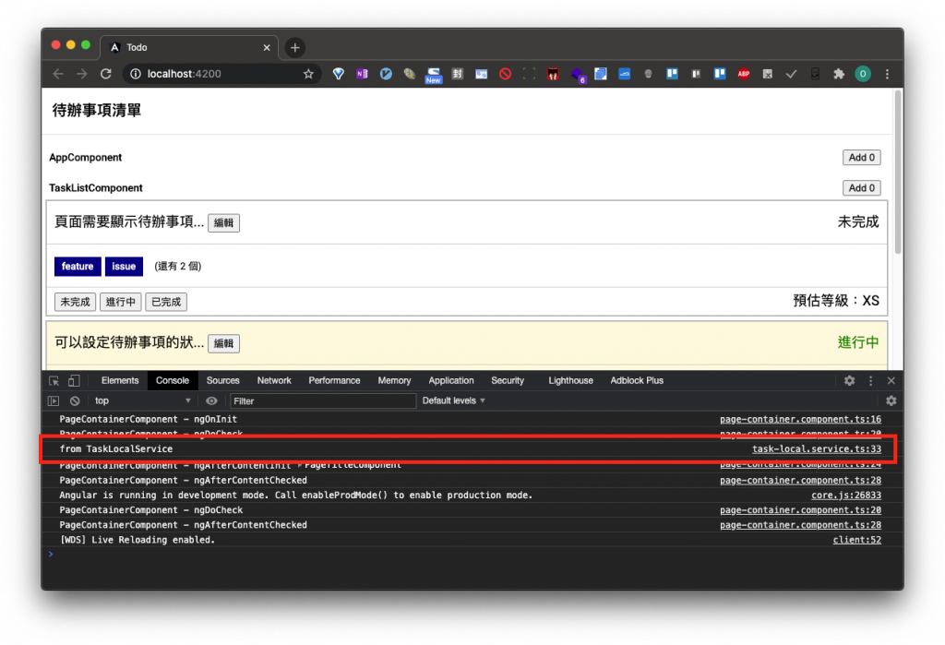
Task: Open client:52 source link
Action: [857, 540]
